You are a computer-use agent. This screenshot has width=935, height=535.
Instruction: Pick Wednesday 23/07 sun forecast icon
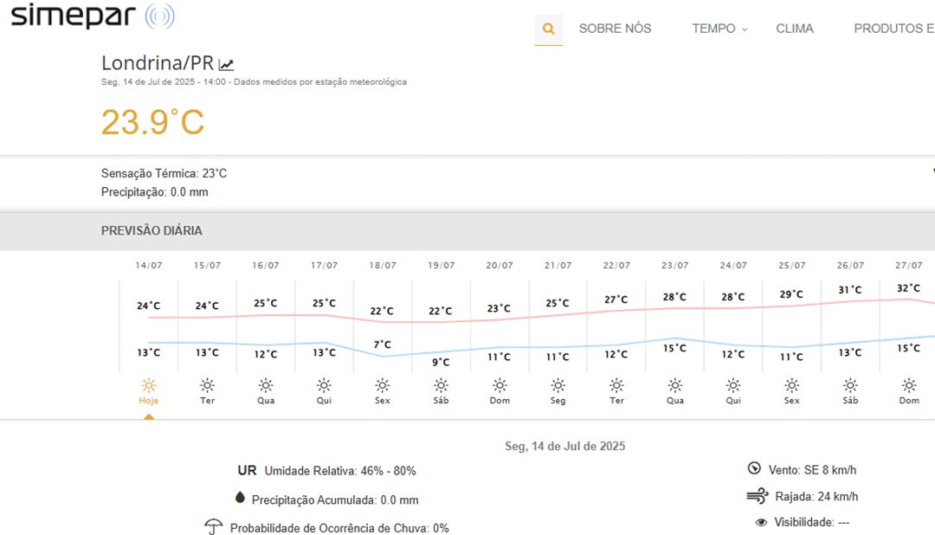click(x=675, y=386)
